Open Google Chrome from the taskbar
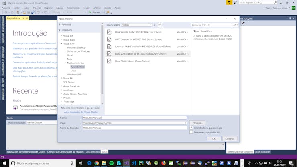This screenshot has height=167, width=297. coord(97,163)
